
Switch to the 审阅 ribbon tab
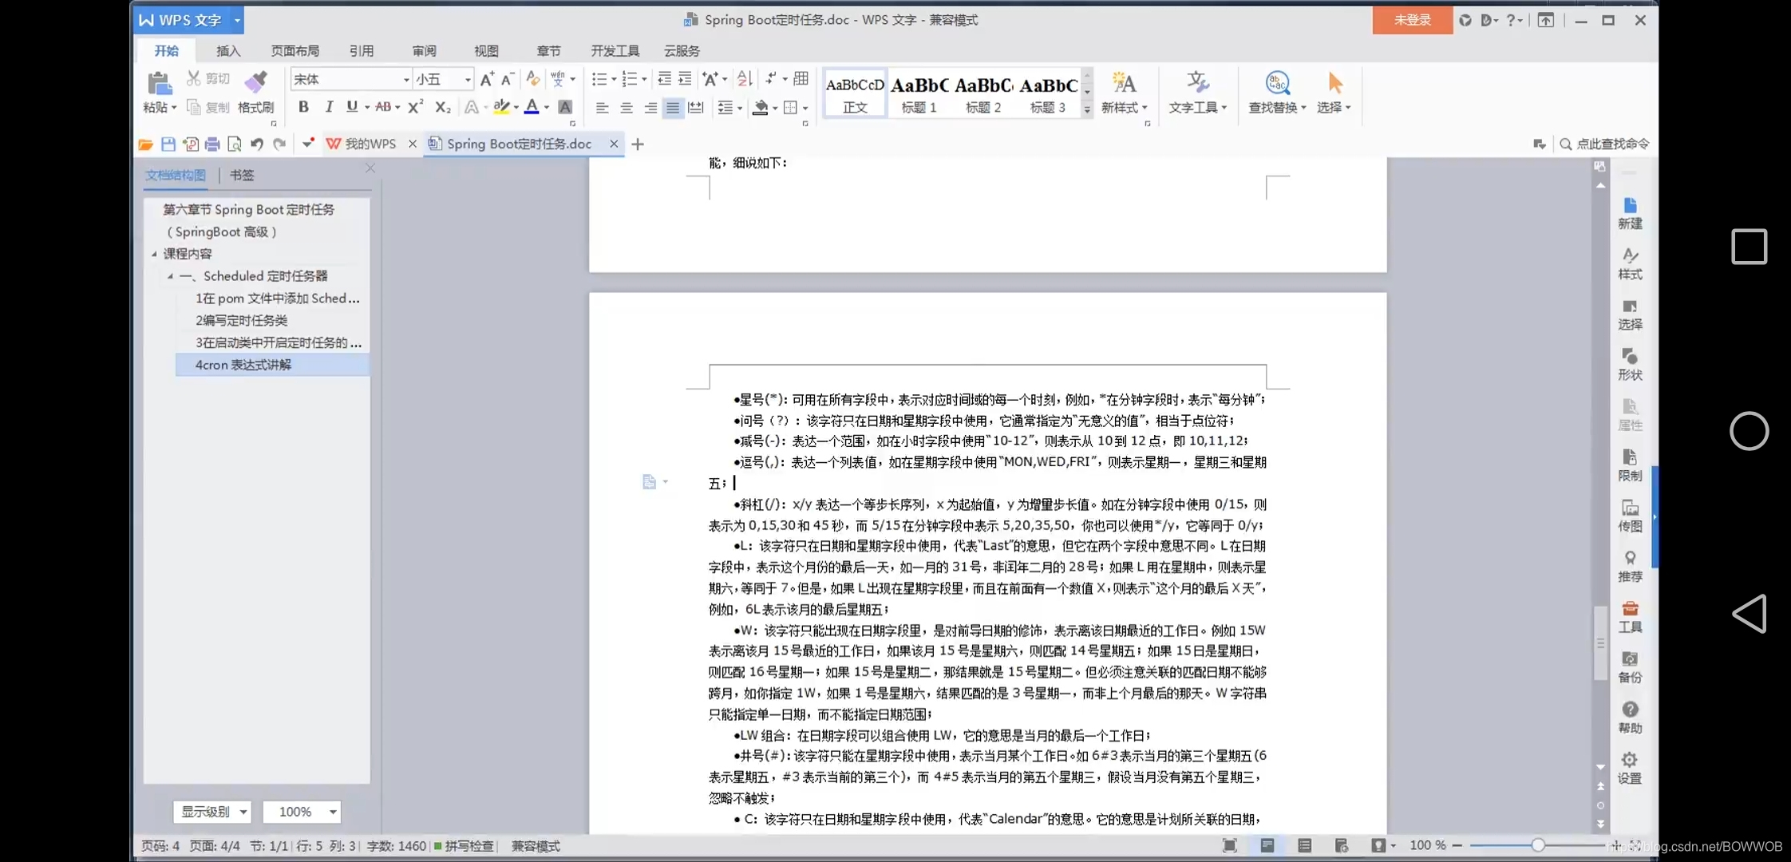click(425, 51)
